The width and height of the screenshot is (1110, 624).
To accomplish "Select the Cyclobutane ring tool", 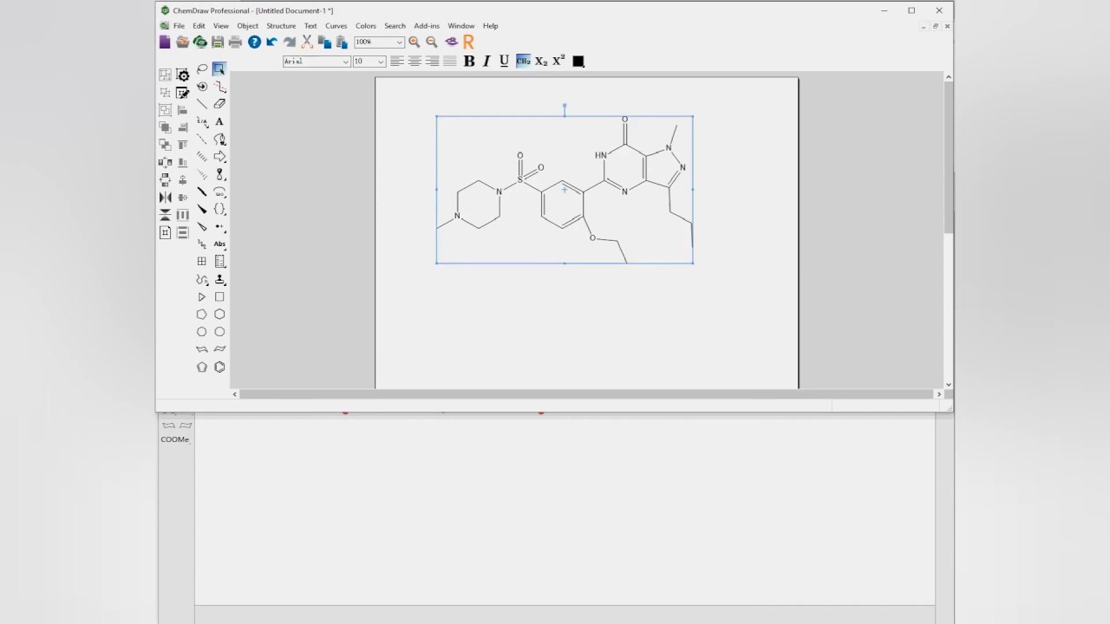I will tap(219, 296).
